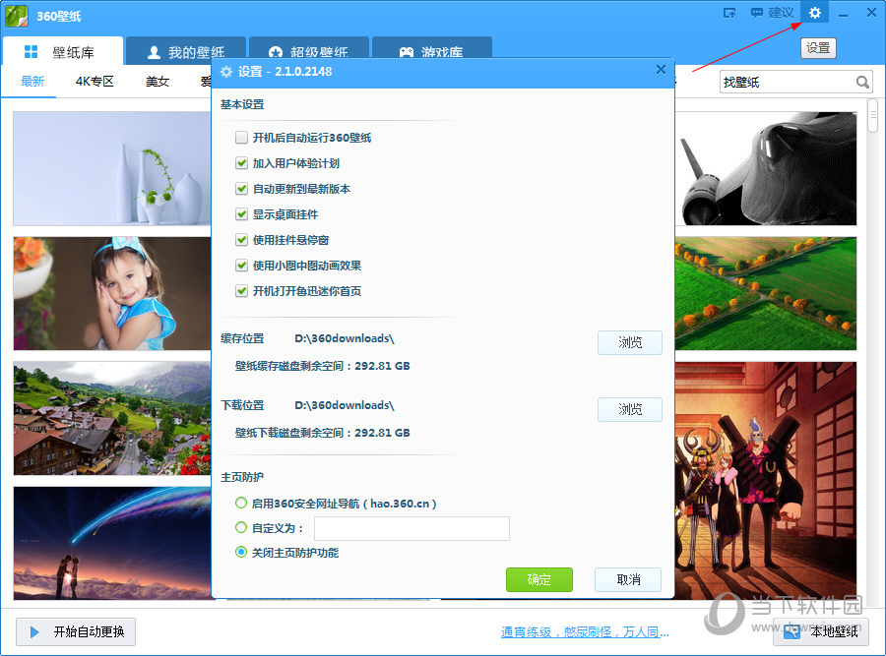Viewport: 886px width, 656px height.
Task: Open 我的壁纸 (My Wallpapers) section
Action: [x=185, y=51]
